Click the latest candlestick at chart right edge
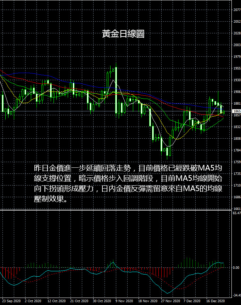 pos(224,112)
